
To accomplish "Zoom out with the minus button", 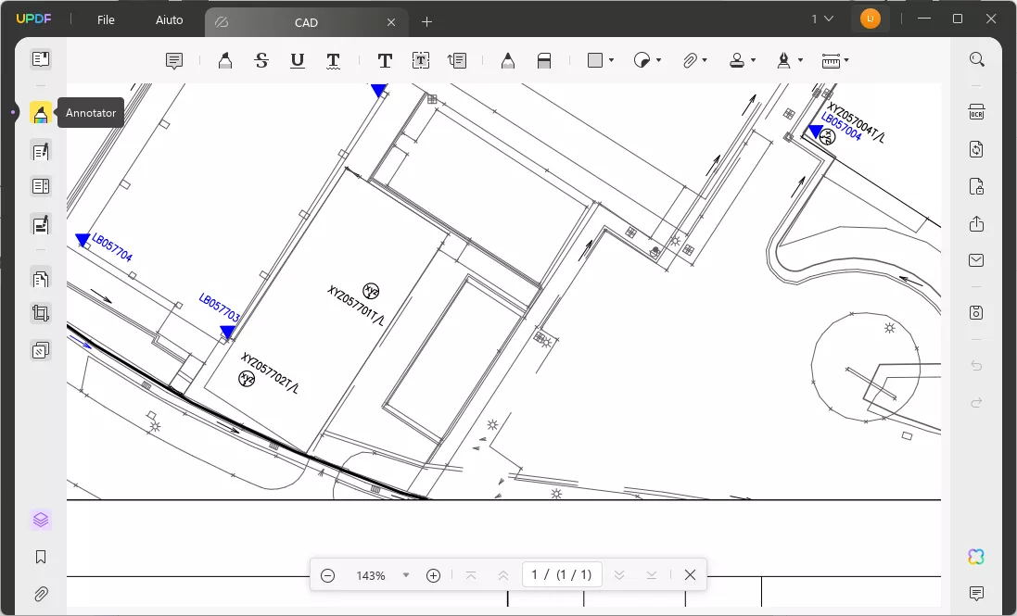I will (x=327, y=575).
